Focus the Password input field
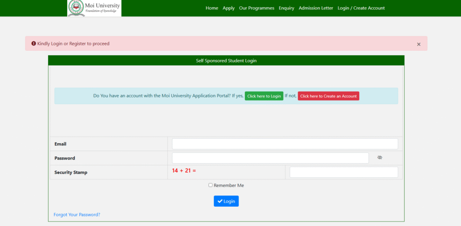Screen dimensions: 461x226 click(x=270, y=158)
